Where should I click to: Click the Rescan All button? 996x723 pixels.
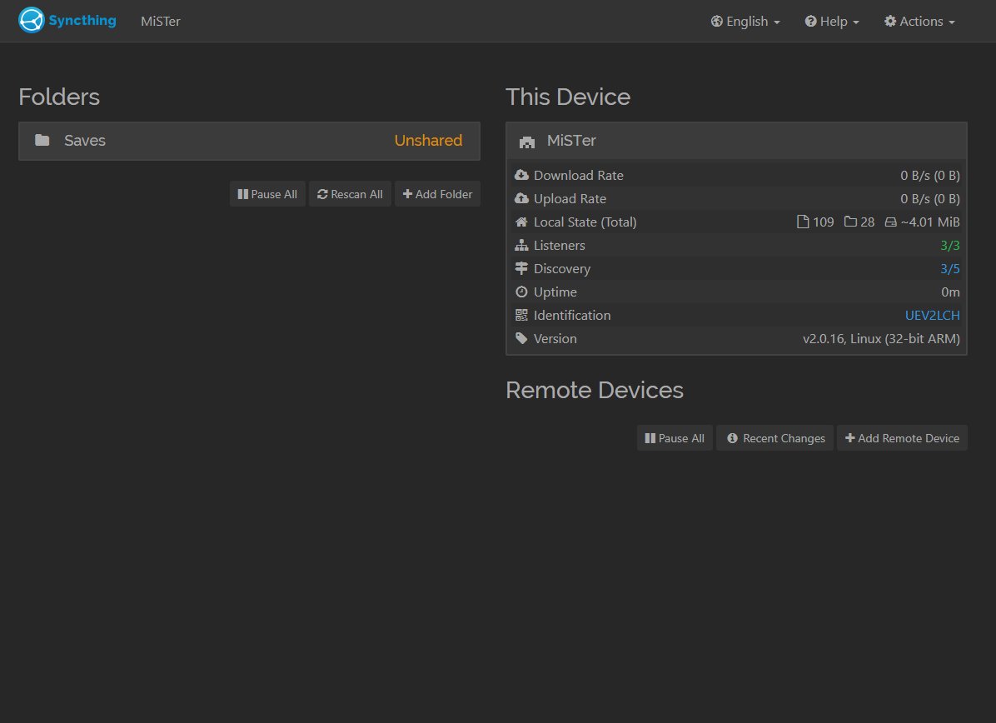click(350, 194)
